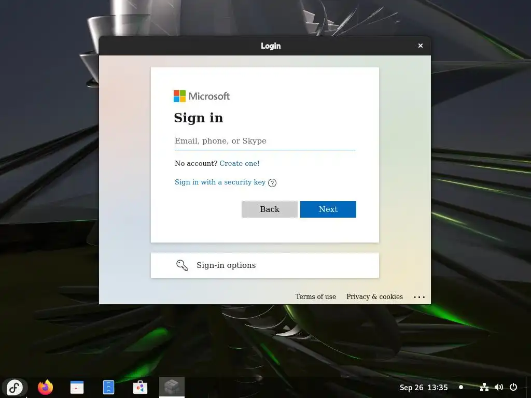The height and width of the screenshot is (398, 531).
Task: Click the blue Next button
Action: [328, 209]
